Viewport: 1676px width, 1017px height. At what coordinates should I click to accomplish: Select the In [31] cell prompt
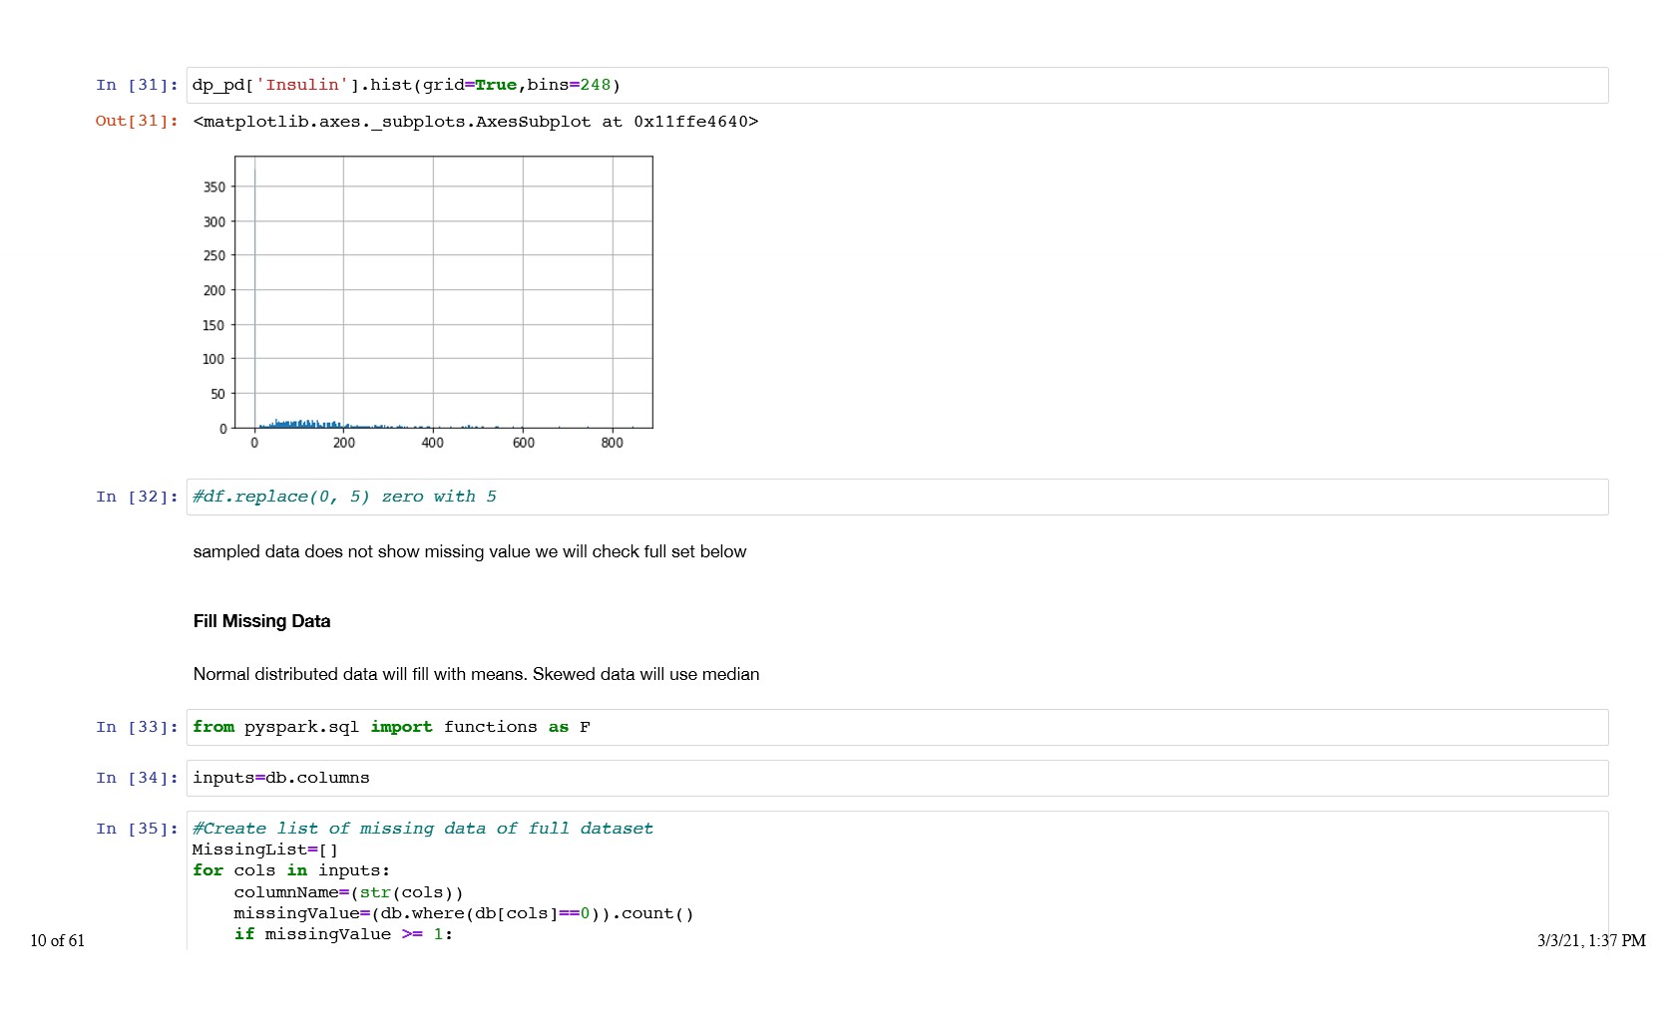(x=137, y=86)
